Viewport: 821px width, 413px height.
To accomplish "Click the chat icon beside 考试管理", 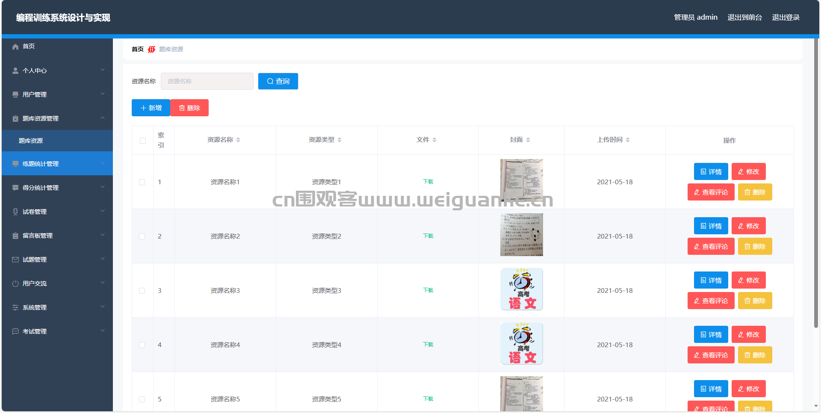I will coord(15,331).
